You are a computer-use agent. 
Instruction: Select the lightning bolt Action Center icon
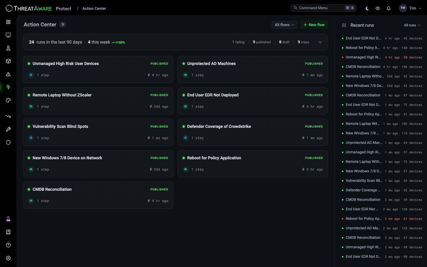point(8,87)
